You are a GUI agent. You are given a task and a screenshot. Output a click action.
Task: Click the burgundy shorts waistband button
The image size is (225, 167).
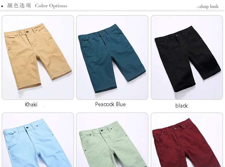(175, 128)
